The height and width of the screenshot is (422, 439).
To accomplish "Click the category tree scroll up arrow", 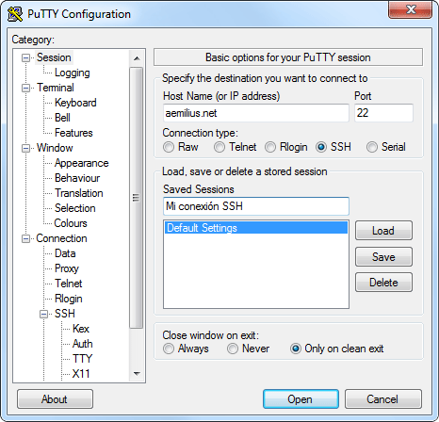I will pyautogui.click(x=137, y=58).
